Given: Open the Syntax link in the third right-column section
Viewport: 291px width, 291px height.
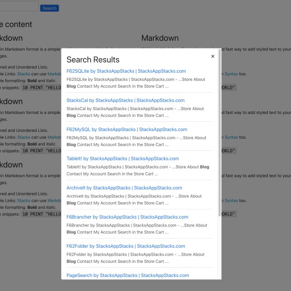Looking at the screenshot, I should [x=230, y=201].
